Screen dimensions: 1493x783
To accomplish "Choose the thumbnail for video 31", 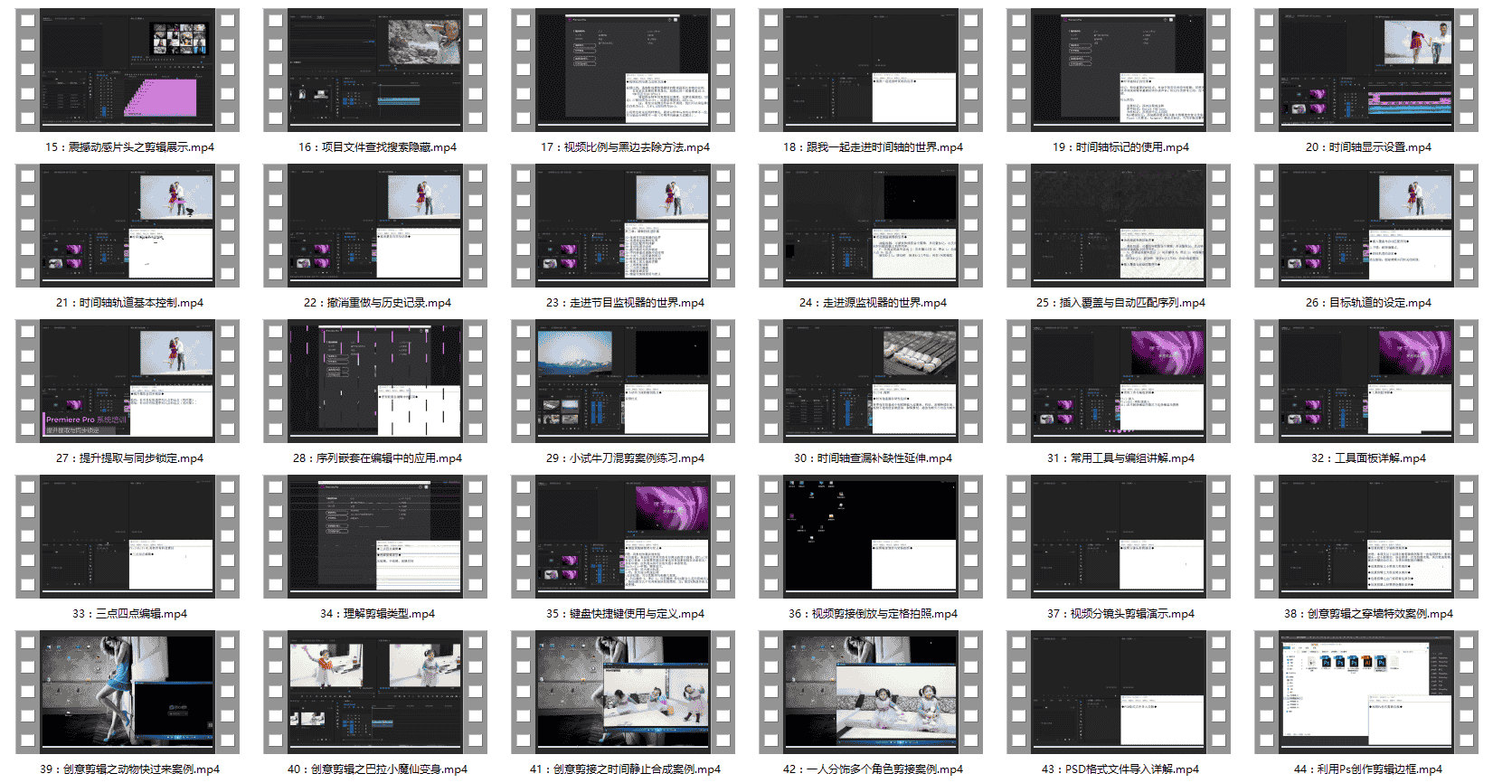I will point(1119,382).
